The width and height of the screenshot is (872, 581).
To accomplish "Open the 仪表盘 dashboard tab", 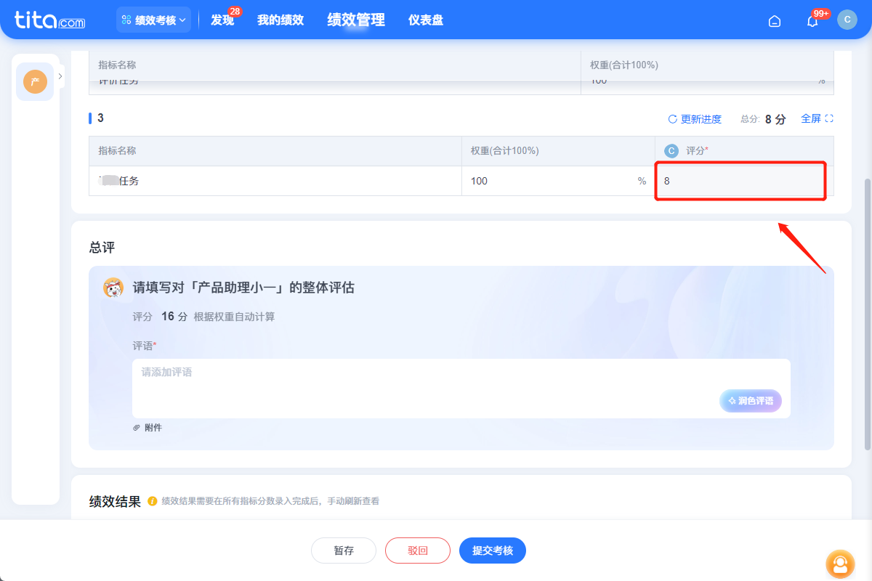I will click(x=424, y=20).
